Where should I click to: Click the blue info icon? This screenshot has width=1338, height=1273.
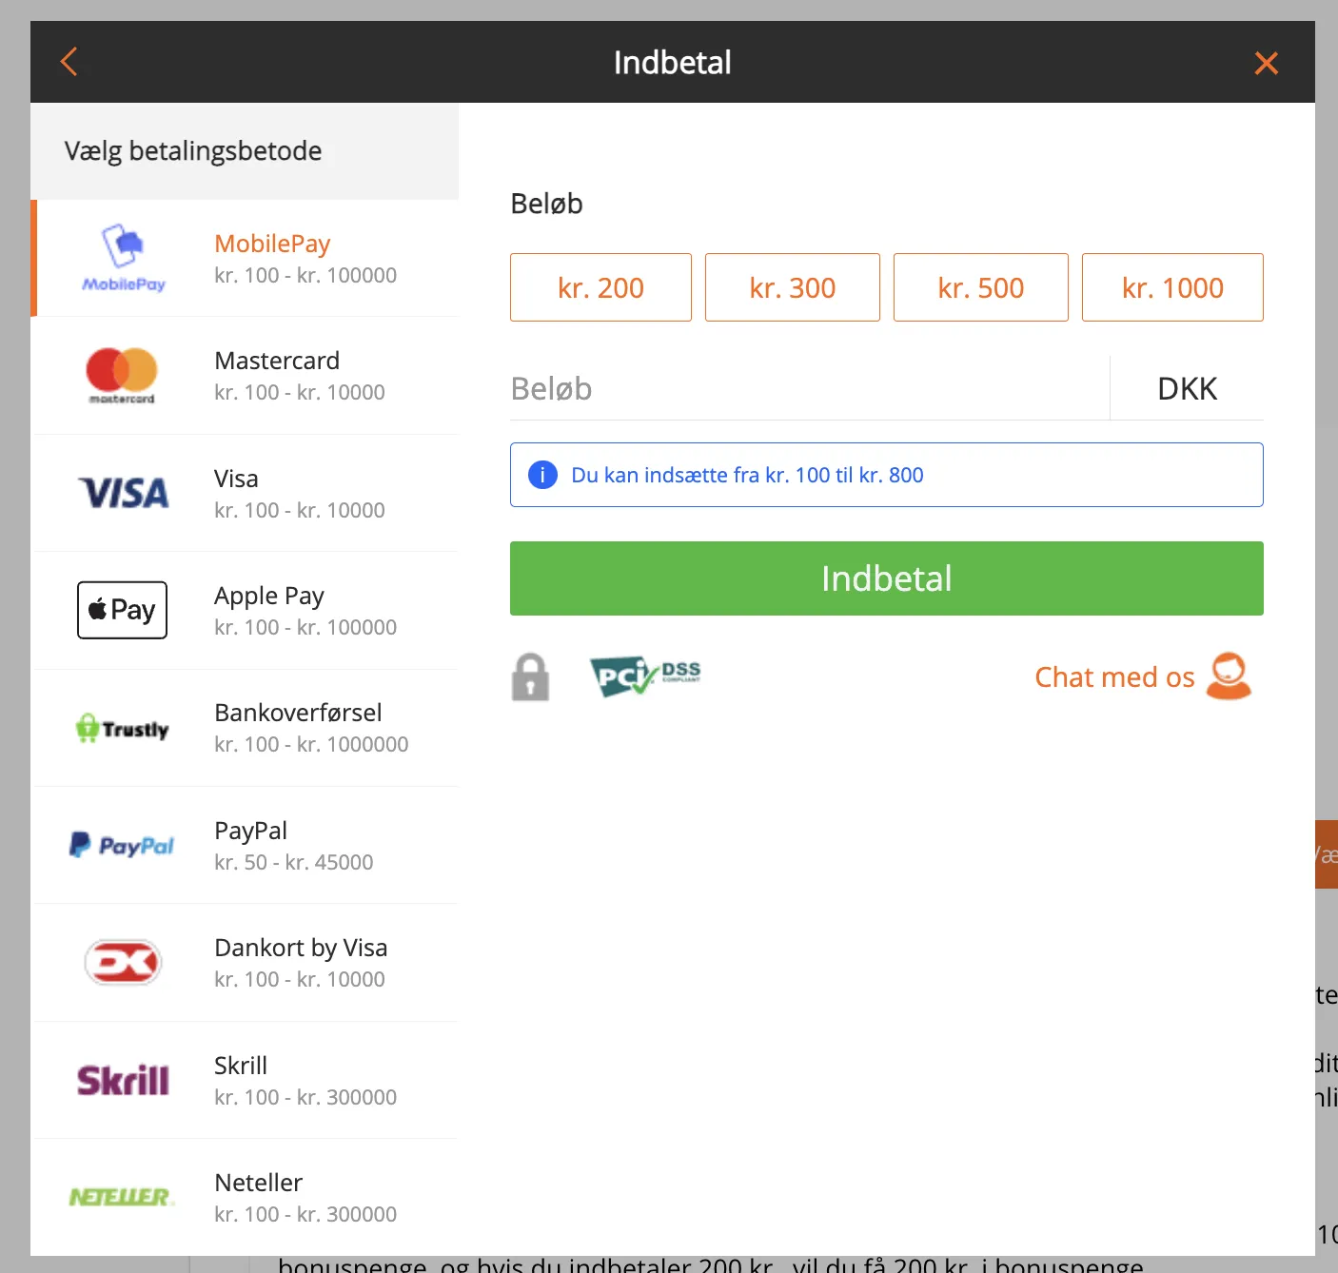pos(542,475)
